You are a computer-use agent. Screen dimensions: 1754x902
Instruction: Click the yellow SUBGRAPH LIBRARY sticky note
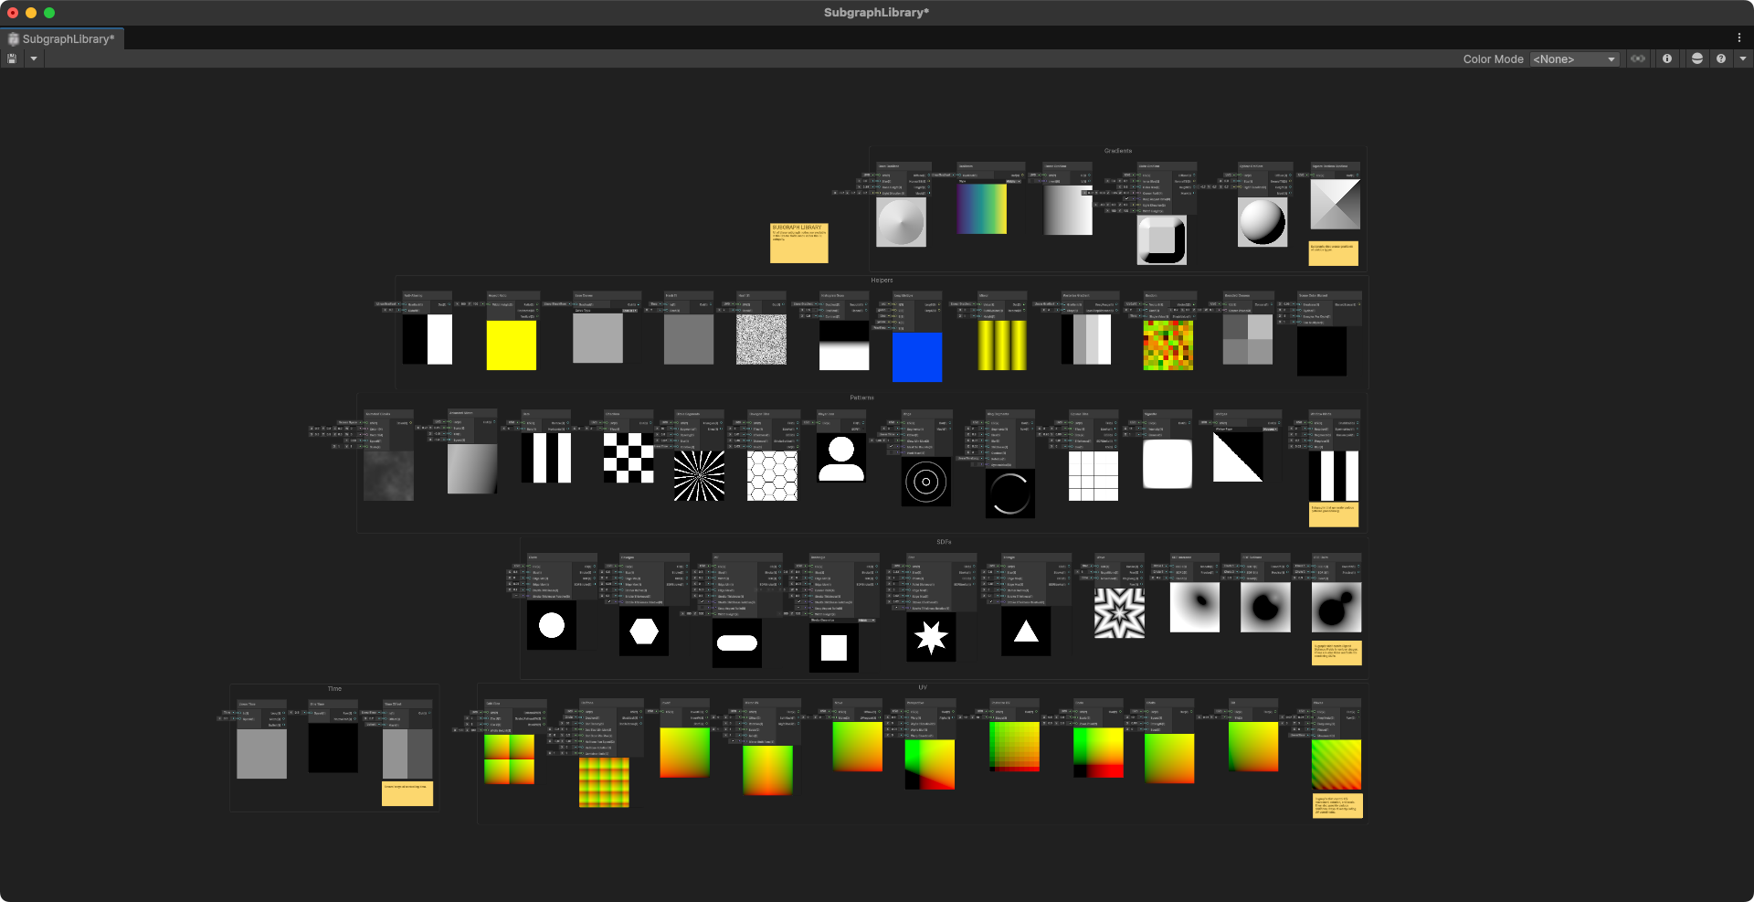[799, 242]
